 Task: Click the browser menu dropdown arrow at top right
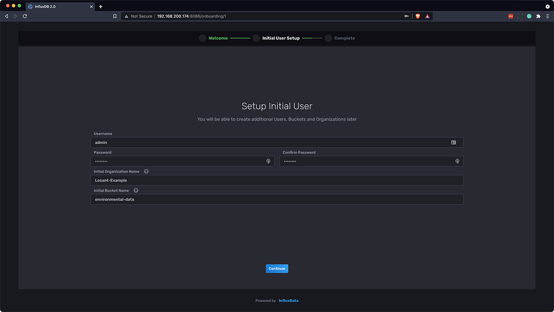tap(548, 6)
